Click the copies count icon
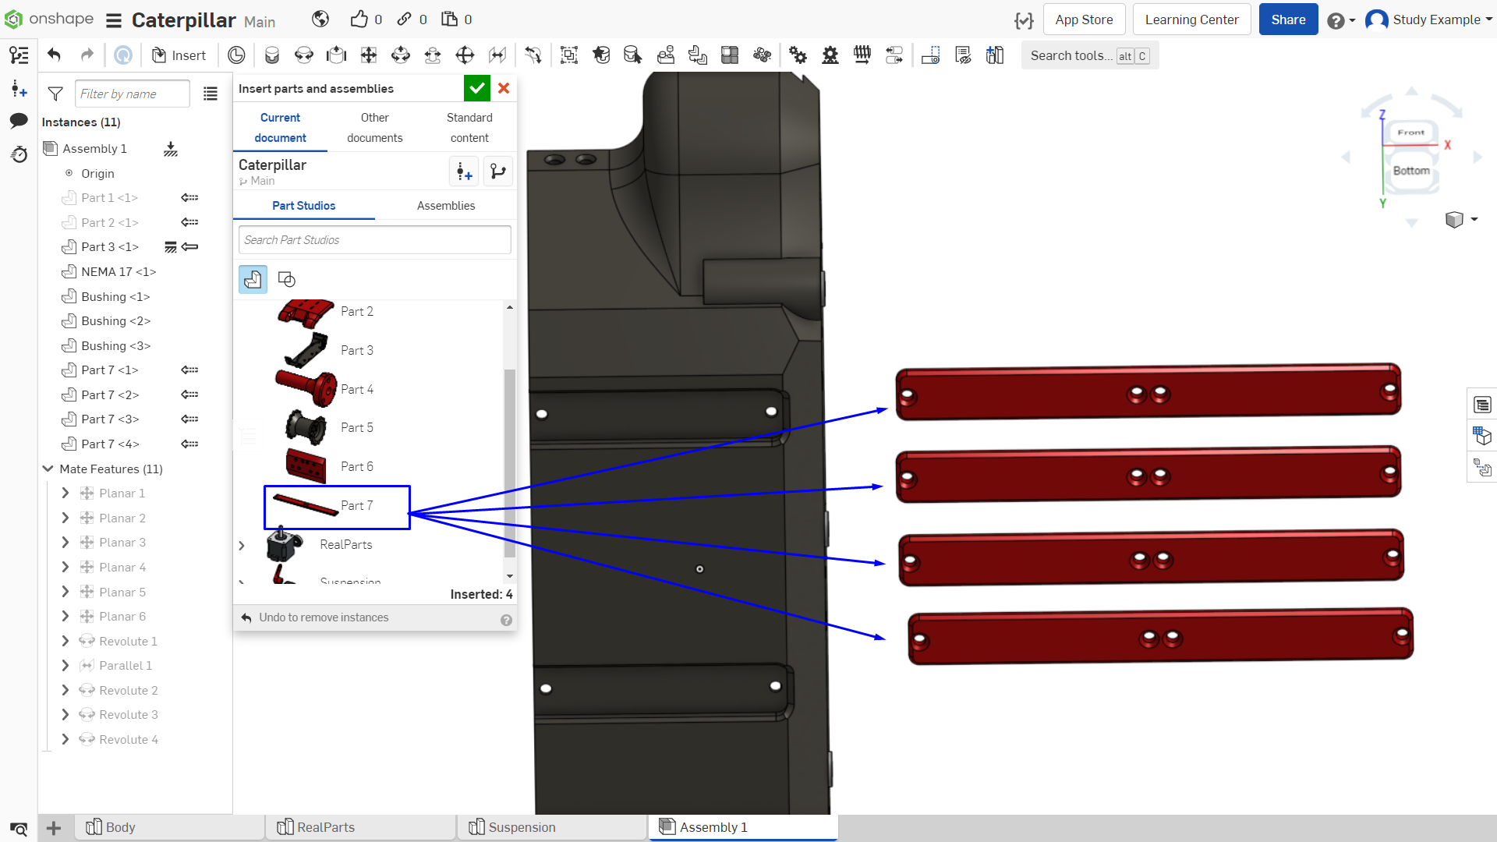 pyautogui.click(x=449, y=19)
